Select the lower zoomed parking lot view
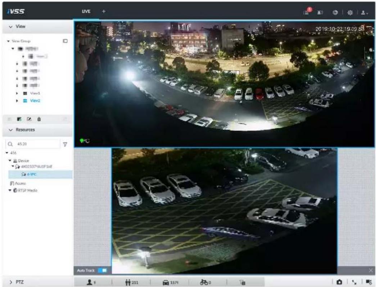Image resolution: width=376 pixels, height=287 pixels. (x=224, y=210)
